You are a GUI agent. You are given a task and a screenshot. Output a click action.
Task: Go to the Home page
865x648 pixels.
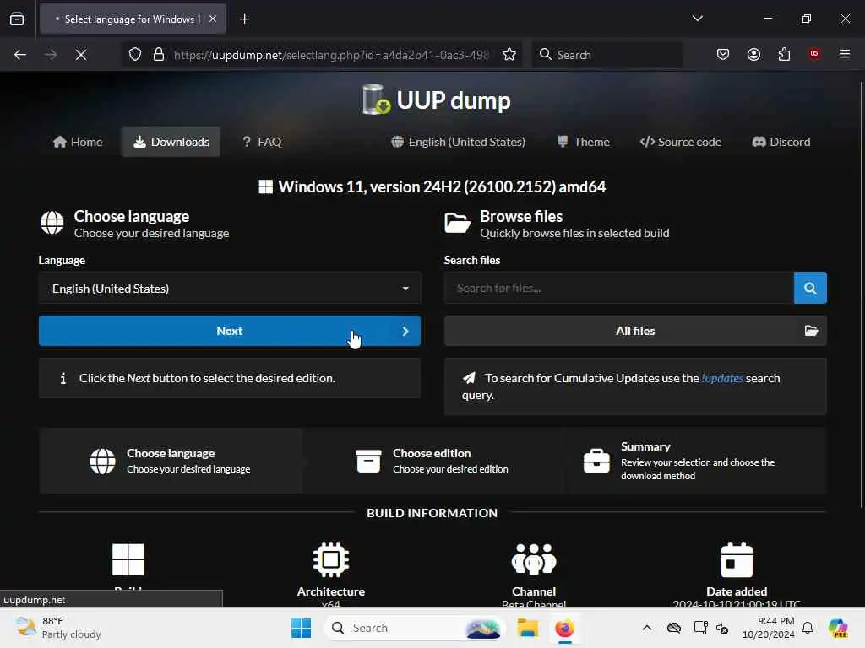click(78, 142)
